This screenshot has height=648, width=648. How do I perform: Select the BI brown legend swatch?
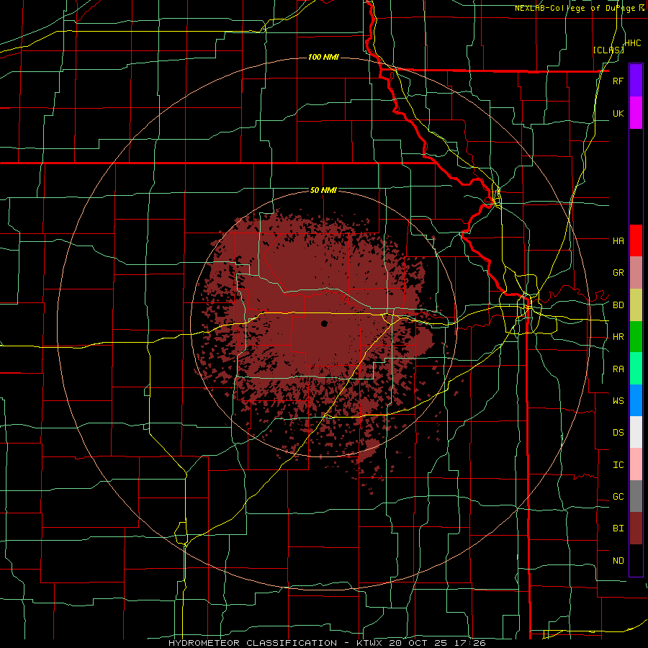tap(636, 528)
